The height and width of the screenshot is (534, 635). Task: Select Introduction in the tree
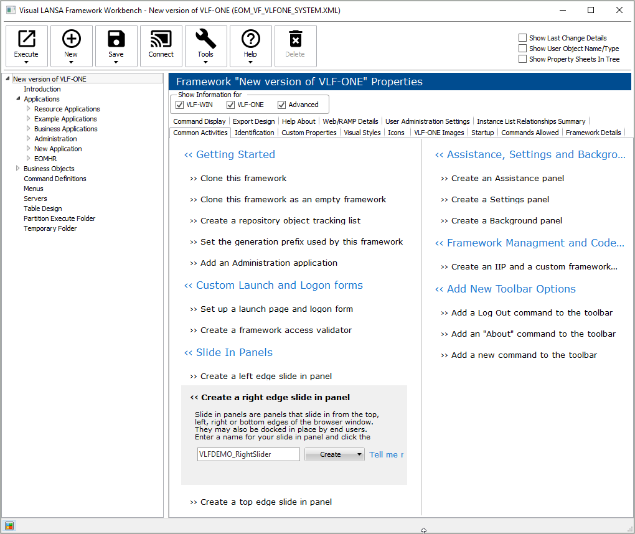point(42,88)
